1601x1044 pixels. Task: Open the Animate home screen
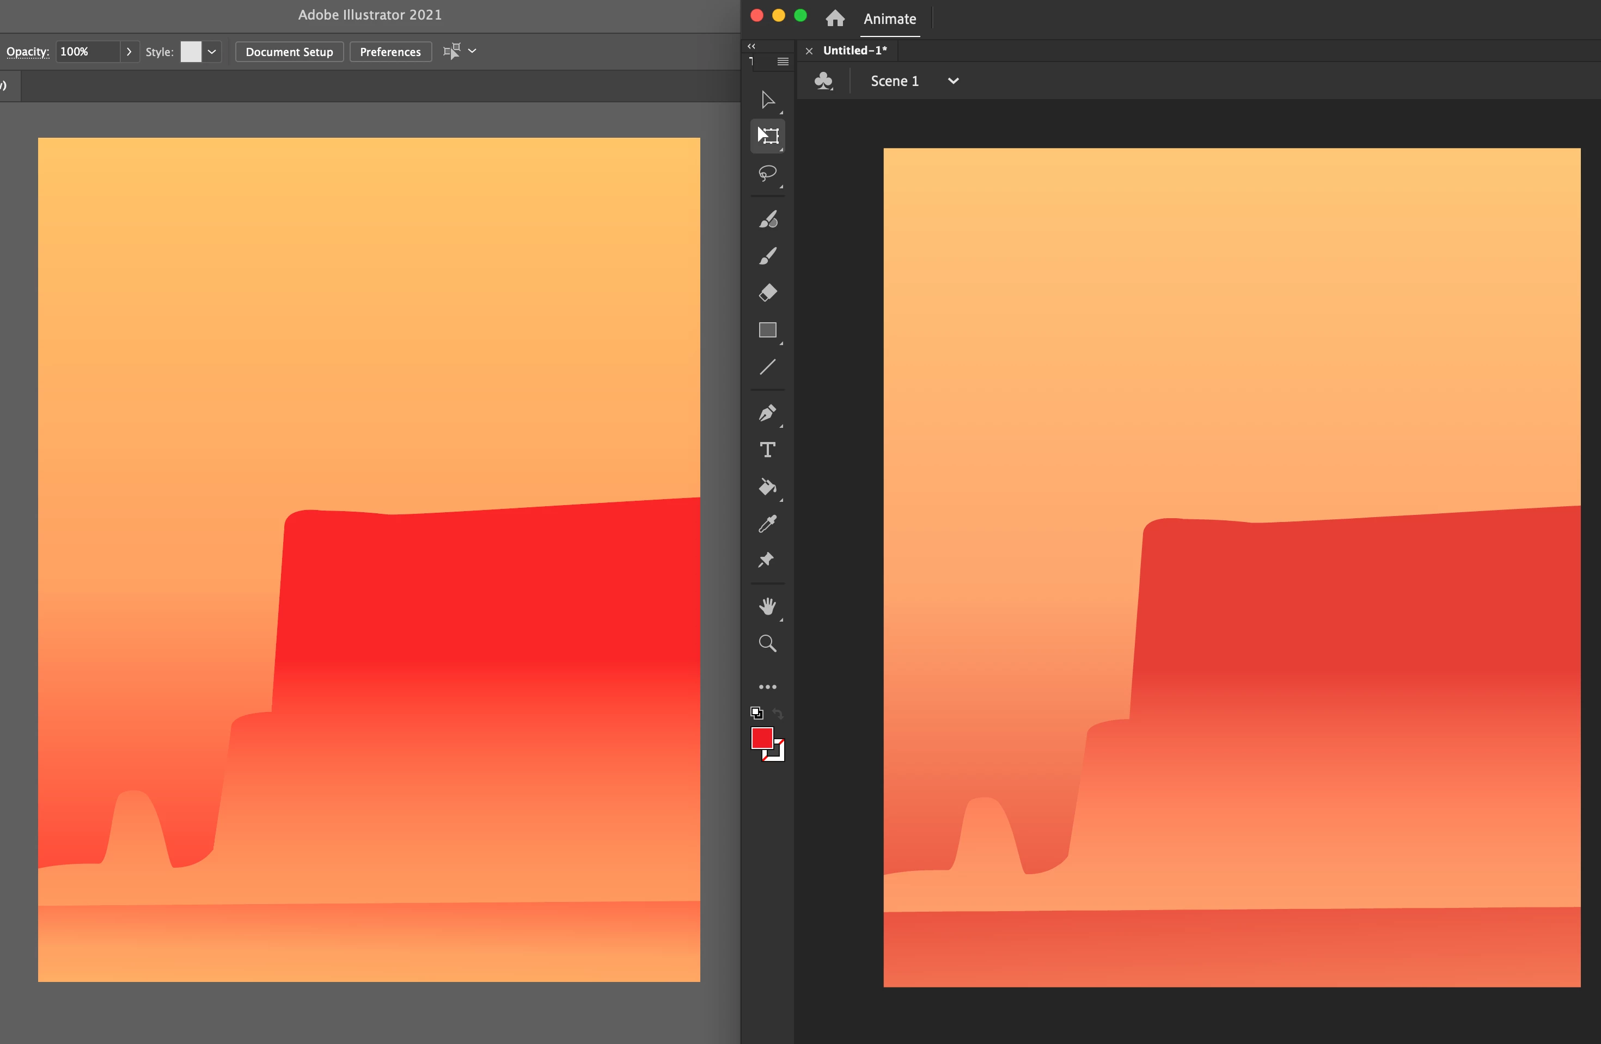(835, 18)
